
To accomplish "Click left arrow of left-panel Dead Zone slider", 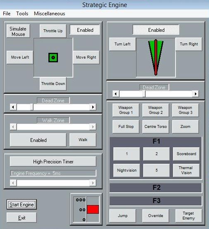I will coord(13,107).
